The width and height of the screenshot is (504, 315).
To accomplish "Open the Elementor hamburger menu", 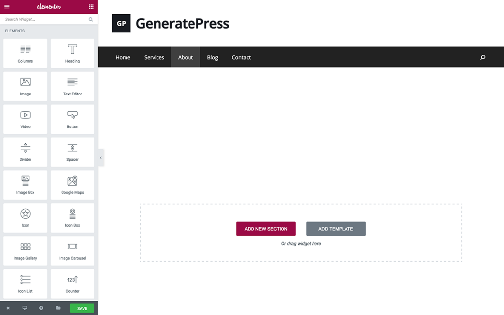I will 7,7.
